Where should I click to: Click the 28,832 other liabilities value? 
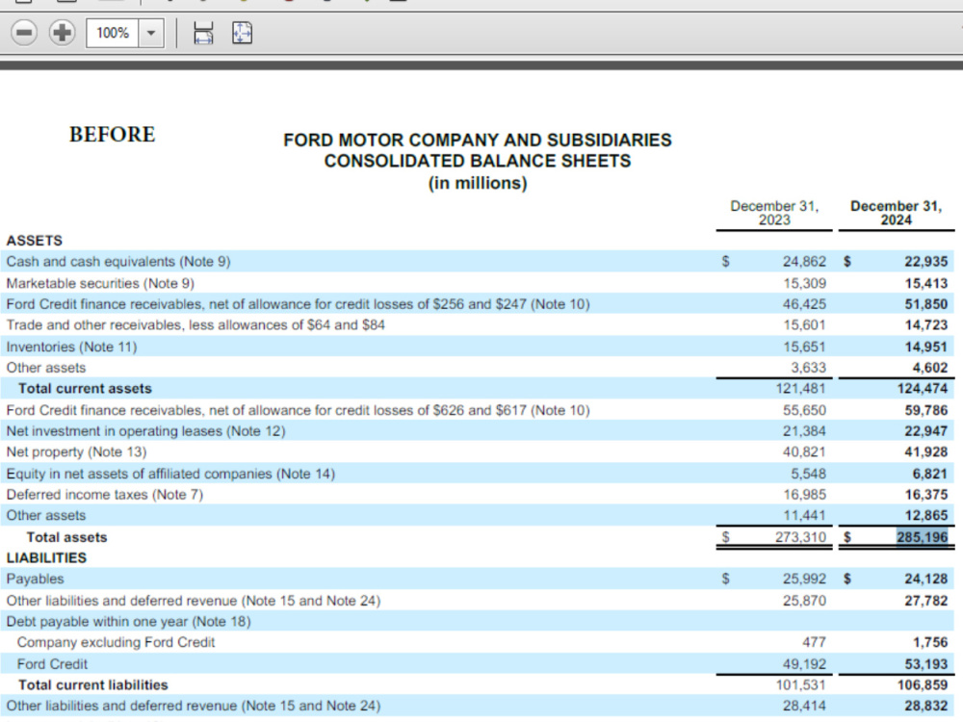click(926, 706)
